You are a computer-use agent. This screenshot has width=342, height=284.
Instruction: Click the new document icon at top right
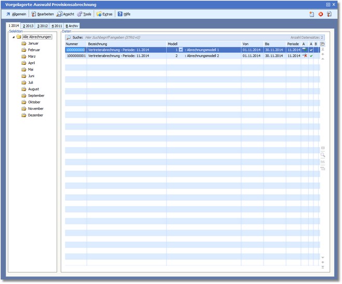(312, 14)
